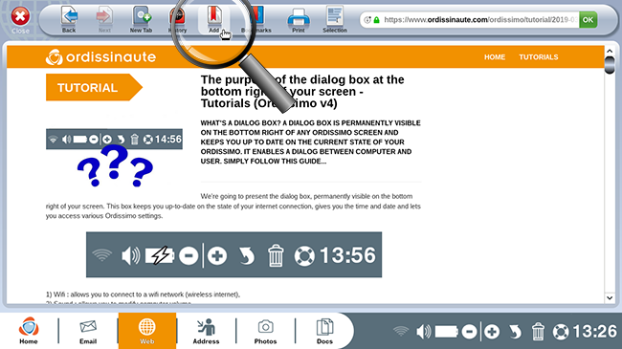Open the Address book app

(x=206, y=331)
